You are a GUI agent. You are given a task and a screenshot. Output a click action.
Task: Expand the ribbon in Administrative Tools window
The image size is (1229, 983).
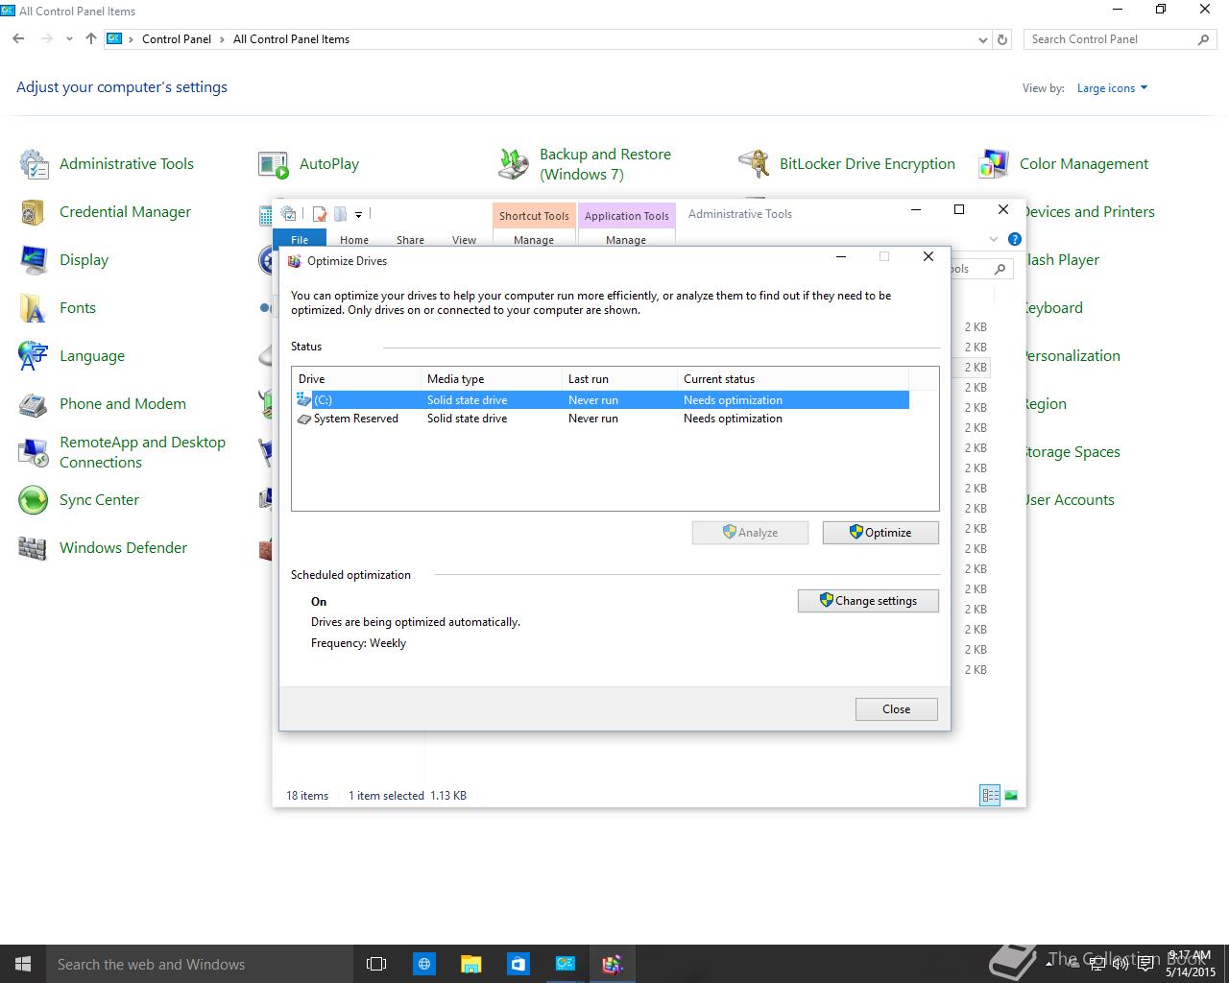pyautogui.click(x=994, y=239)
